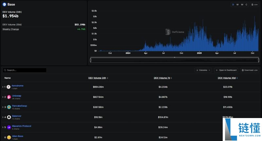Click Uniswap 24h value $827.94m
262x141 pixels.
click(x=98, y=97)
